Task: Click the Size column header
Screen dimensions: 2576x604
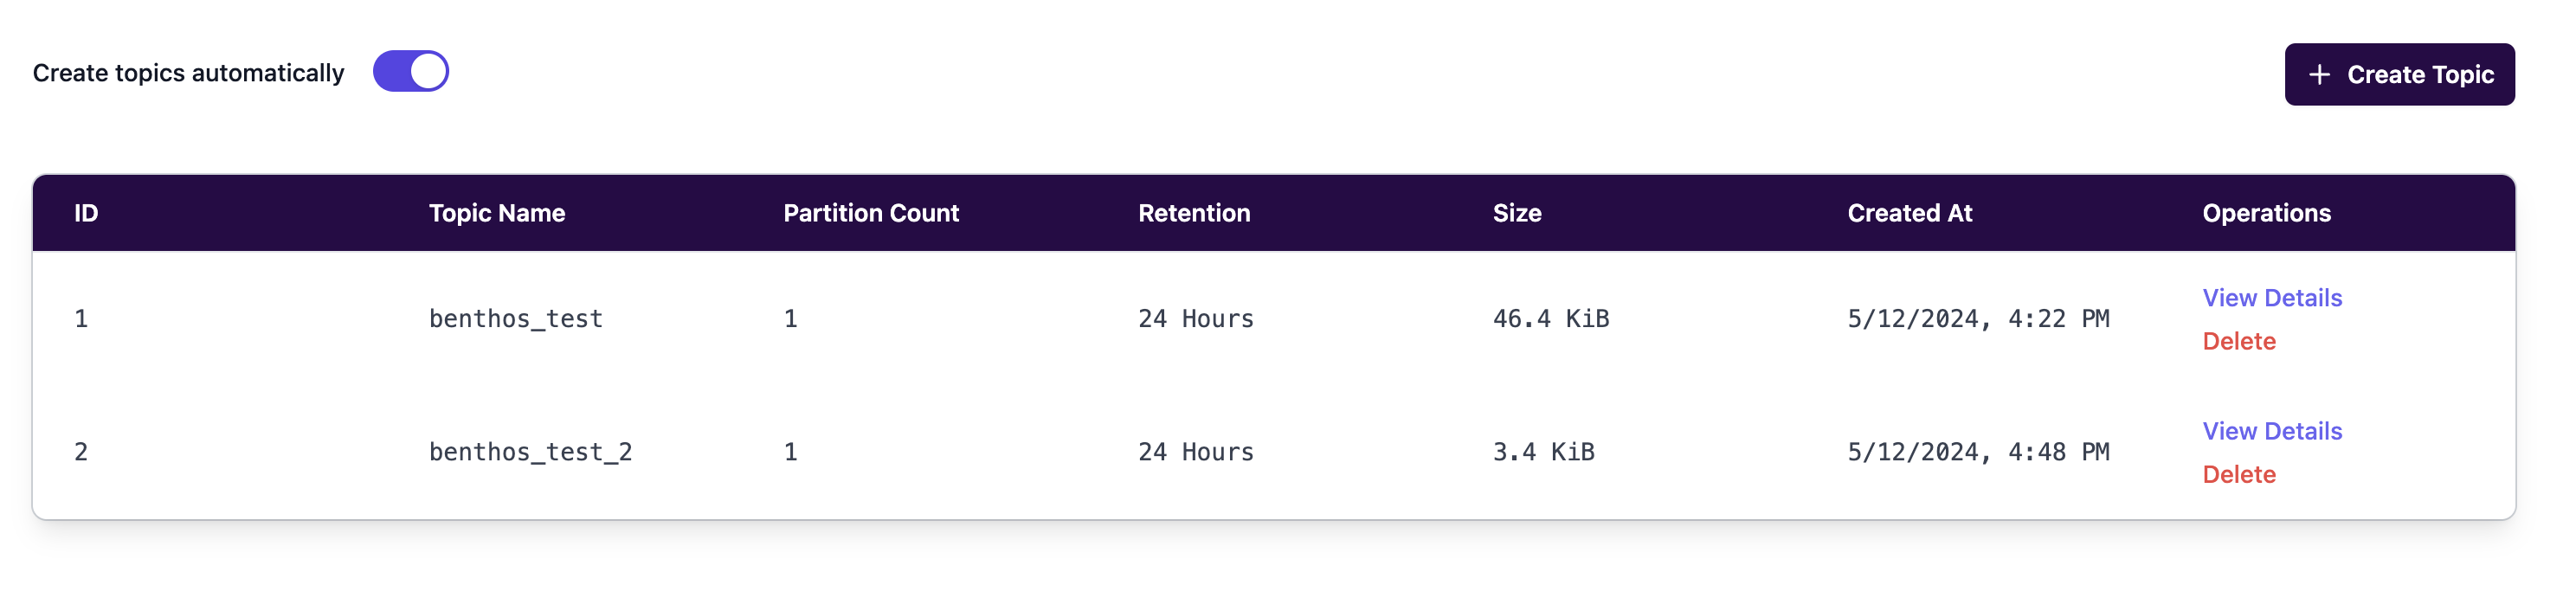Action: tap(1516, 213)
